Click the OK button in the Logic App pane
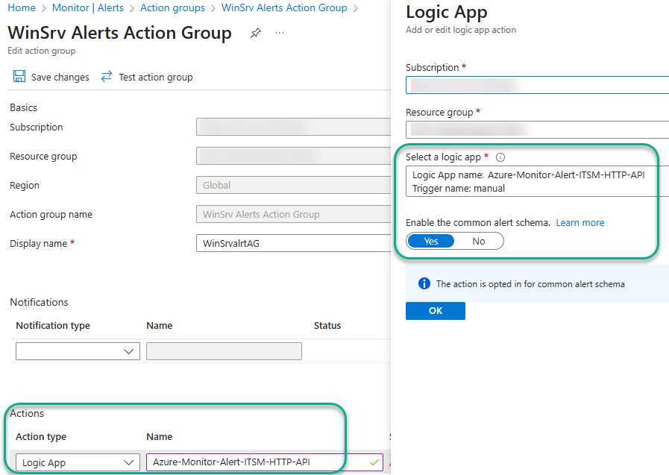This screenshot has height=475, width=669. tap(435, 311)
